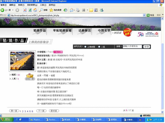Click the Print toolbar icon
The width and height of the screenshot is (165, 123).
(x=78, y=10)
